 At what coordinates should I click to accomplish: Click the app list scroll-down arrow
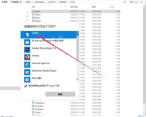point(77,79)
